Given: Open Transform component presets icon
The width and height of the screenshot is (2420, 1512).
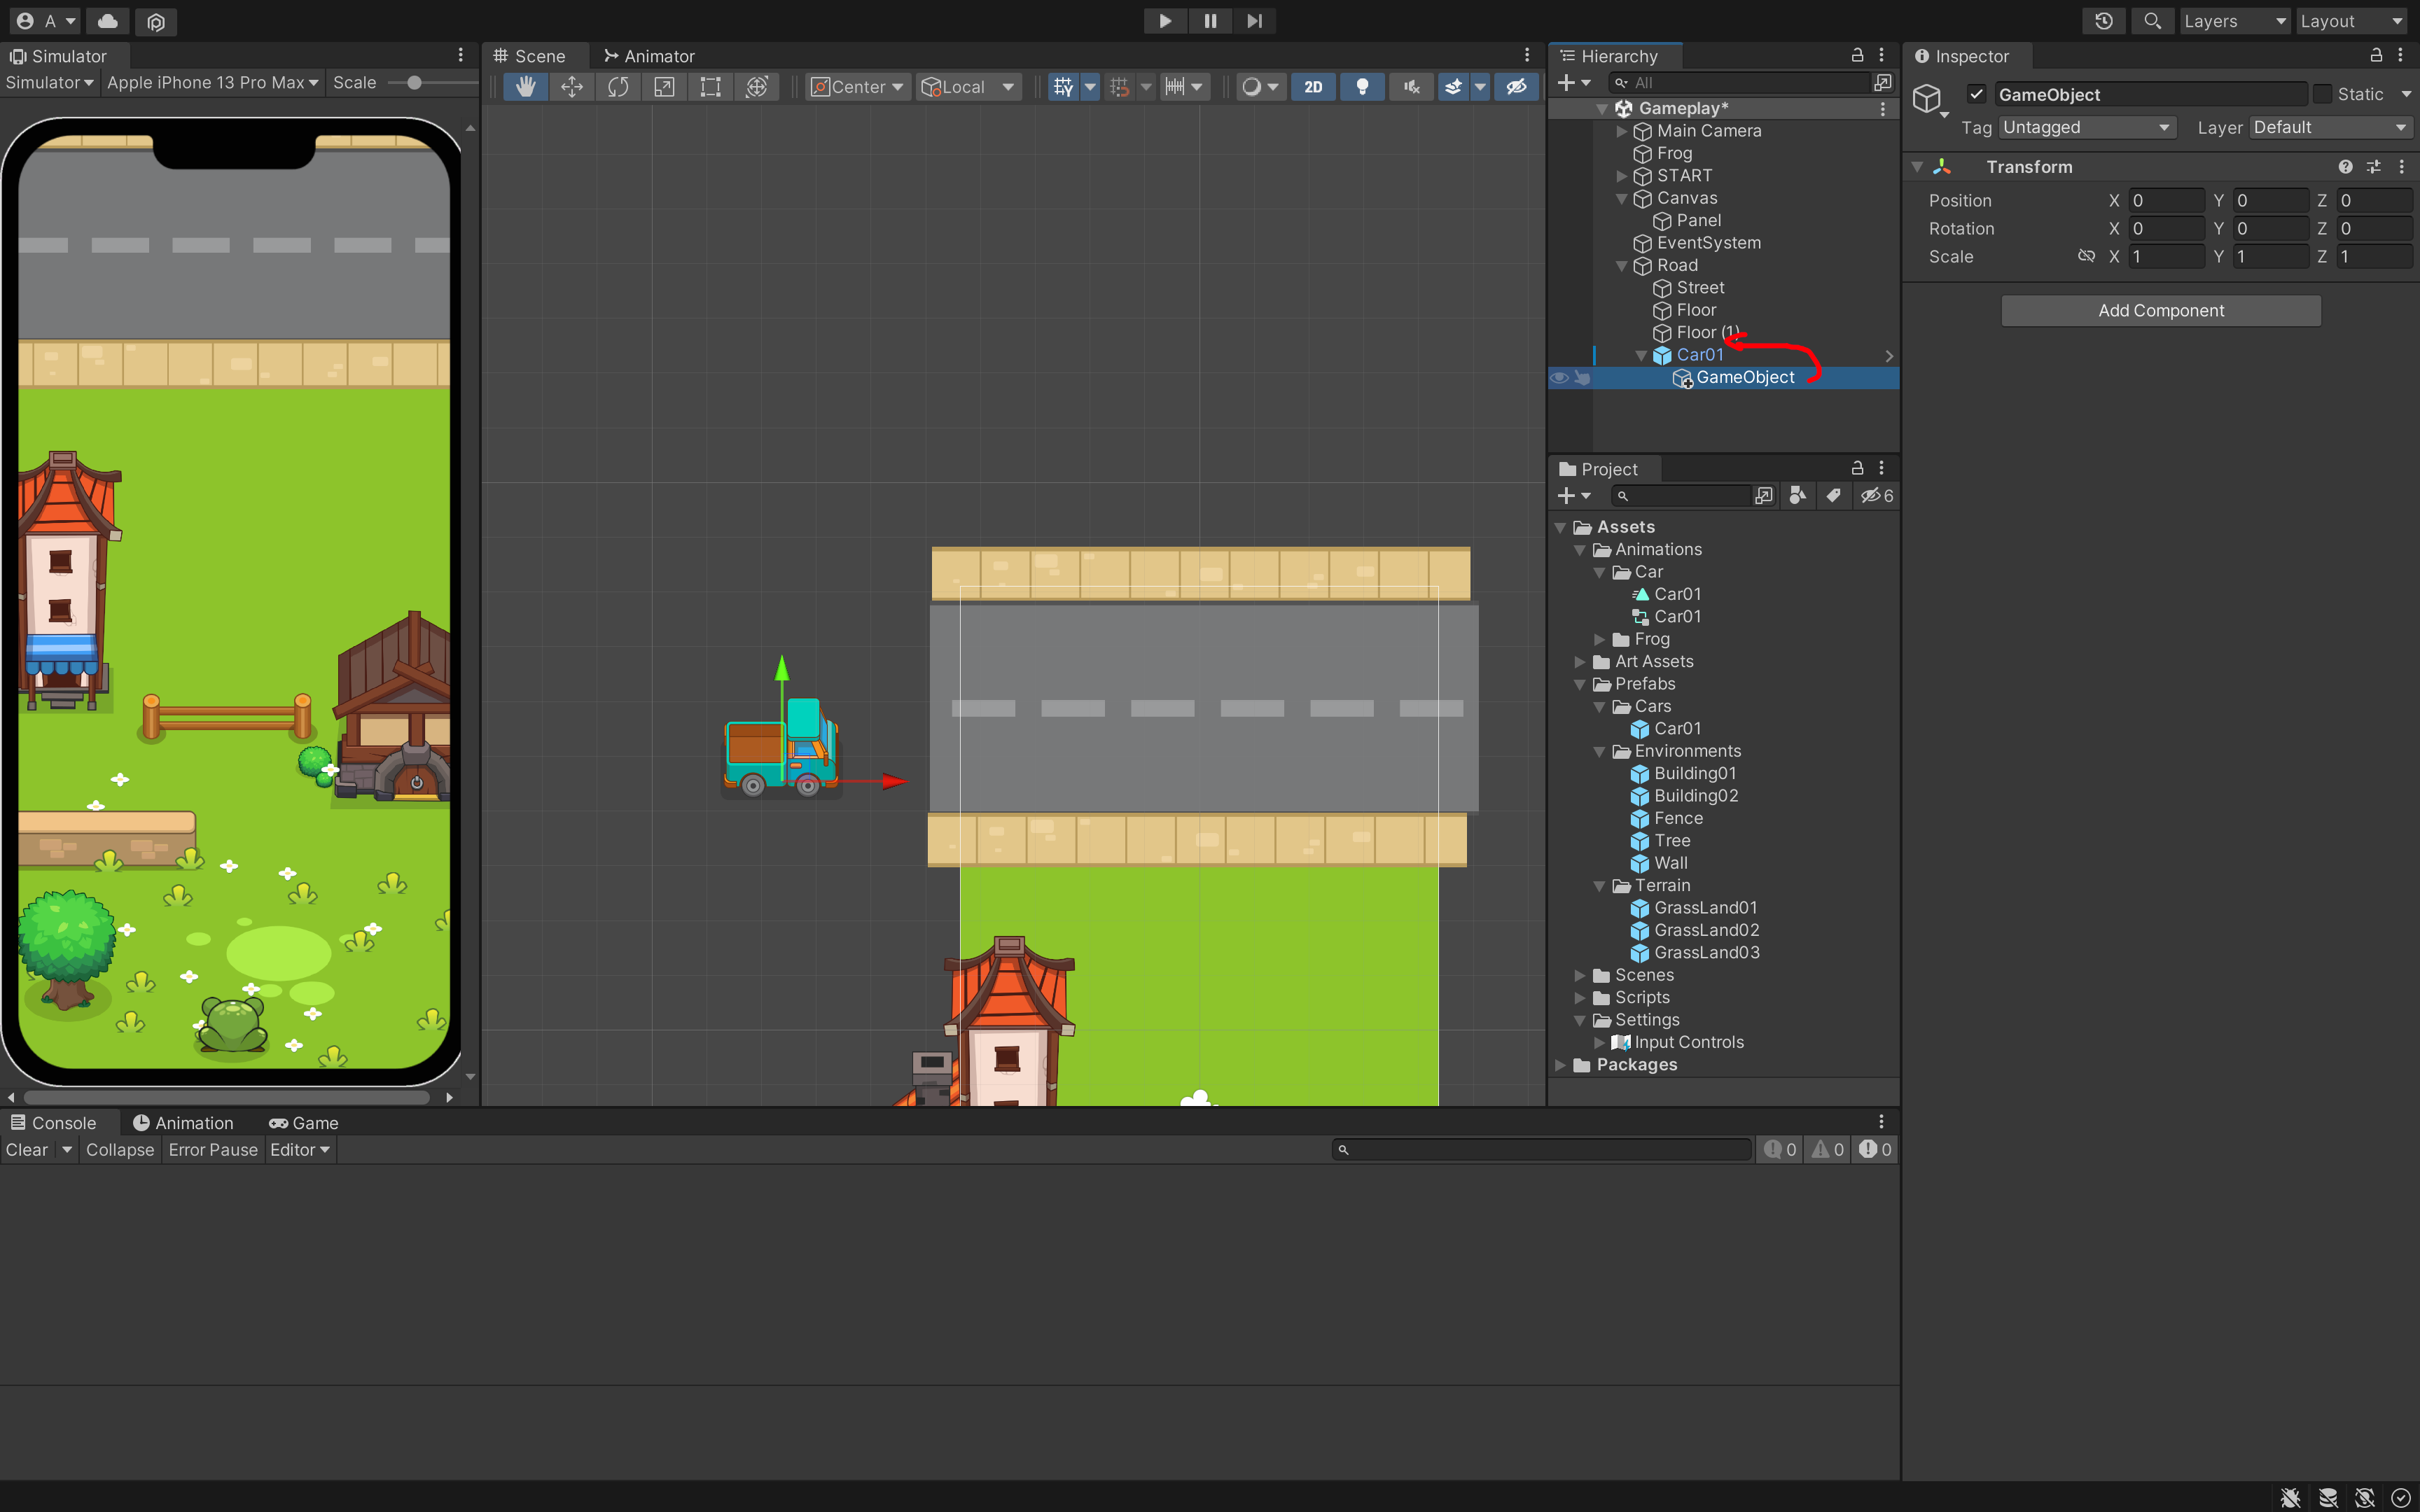Looking at the screenshot, I should point(2373,167).
